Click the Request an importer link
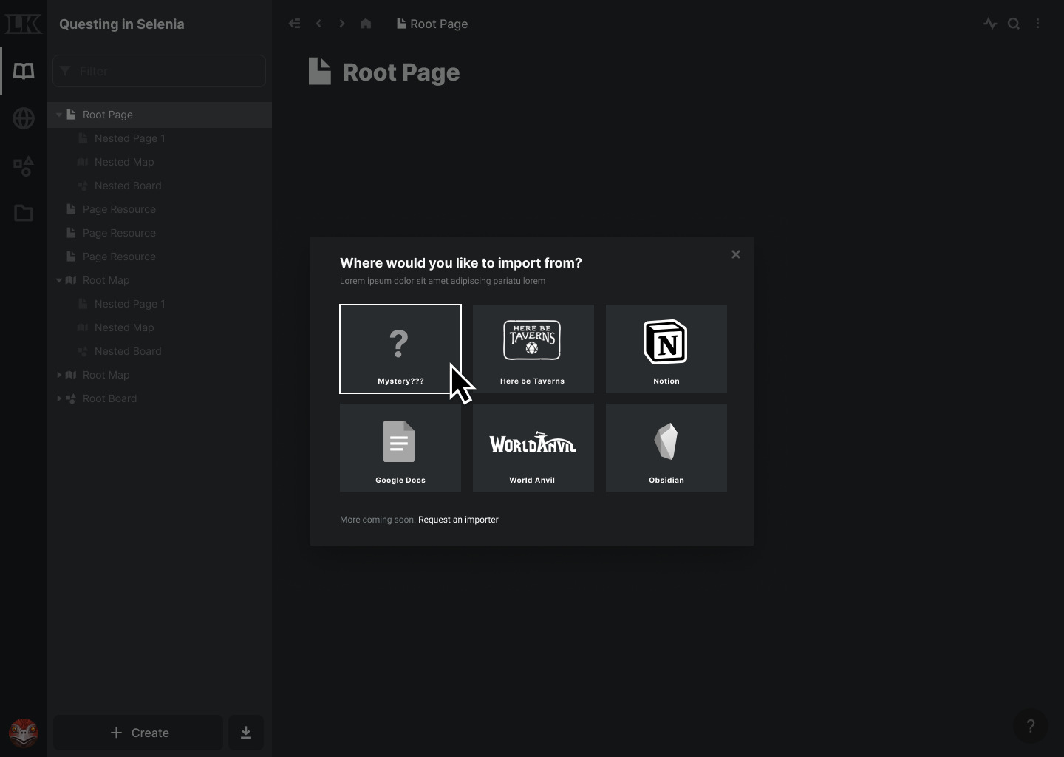The image size is (1064, 757). click(x=458, y=520)
